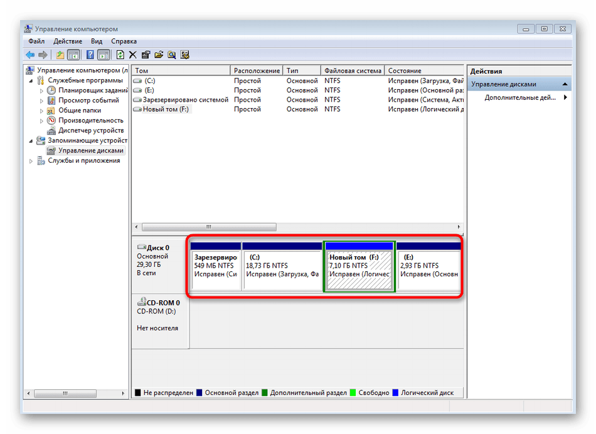Click the magnifier search toolbar icon

[x=172, y=55]
